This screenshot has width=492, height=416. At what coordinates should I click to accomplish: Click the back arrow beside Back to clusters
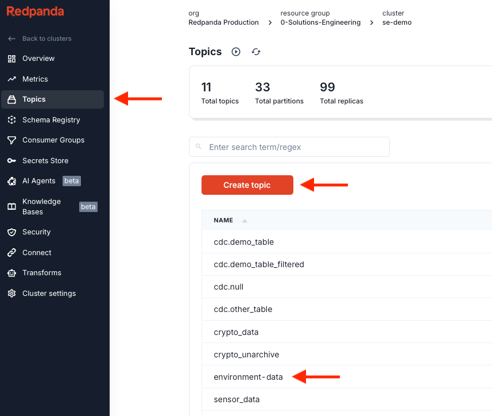[x=11, y=38]
